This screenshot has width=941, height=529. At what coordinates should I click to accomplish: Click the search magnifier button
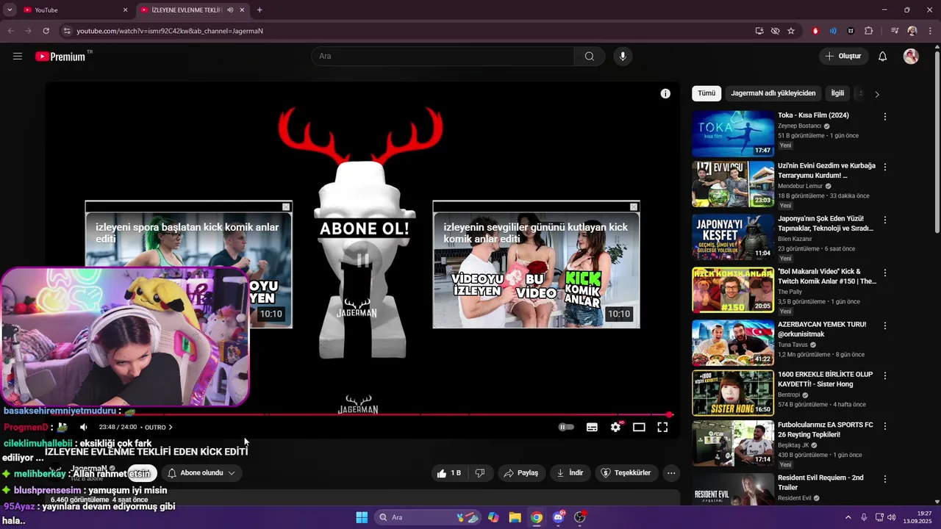[x=590, y=57]
